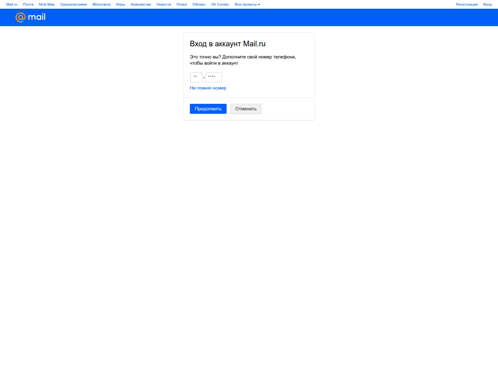The width and height of the screenshot is (498, 373).
Task: Open Облако link
Action: point(199,4)
